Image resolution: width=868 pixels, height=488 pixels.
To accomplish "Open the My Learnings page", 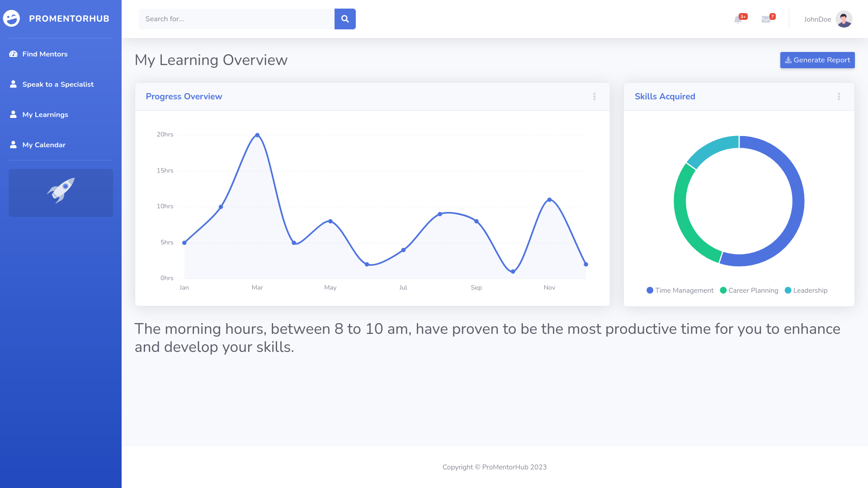I will (x=45, y=115).
